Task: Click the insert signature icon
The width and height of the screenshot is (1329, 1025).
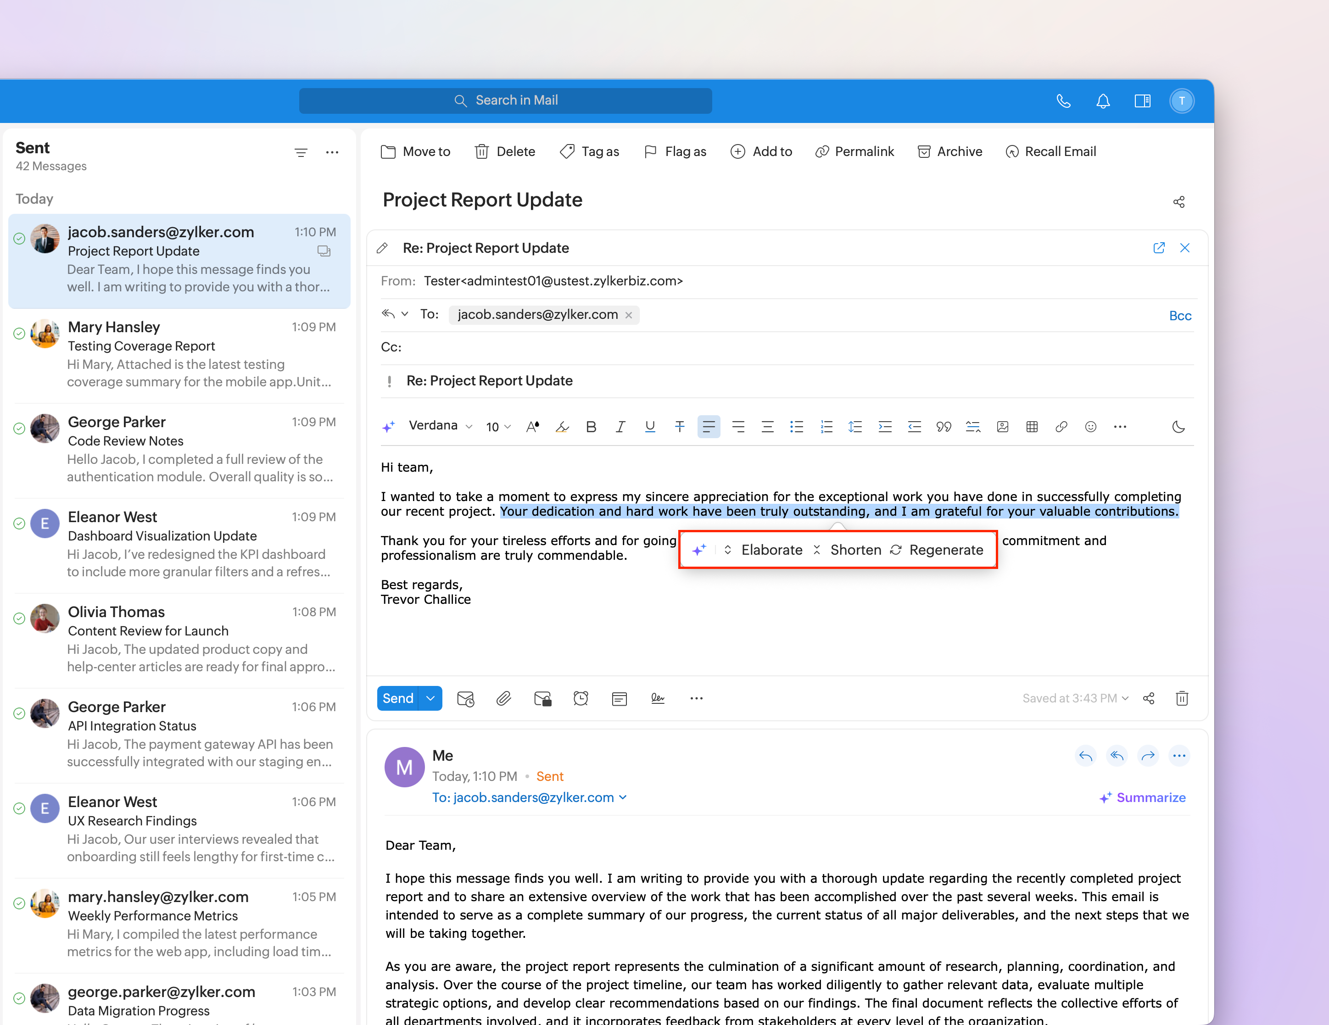Action: click(x=657, y=698)
